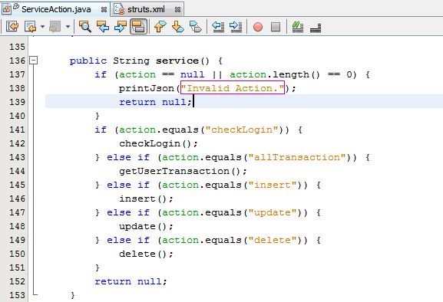This screenshot has width=443, height=302.
Task: Click action.length() on line 137
Action: 275,74
